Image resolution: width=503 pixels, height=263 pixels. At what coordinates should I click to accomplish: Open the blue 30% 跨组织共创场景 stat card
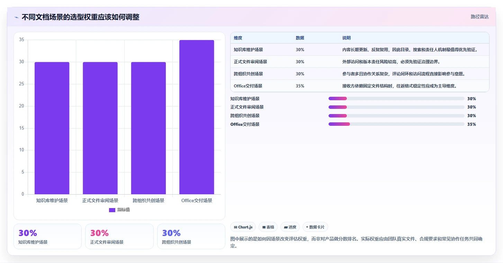(191, 236)
